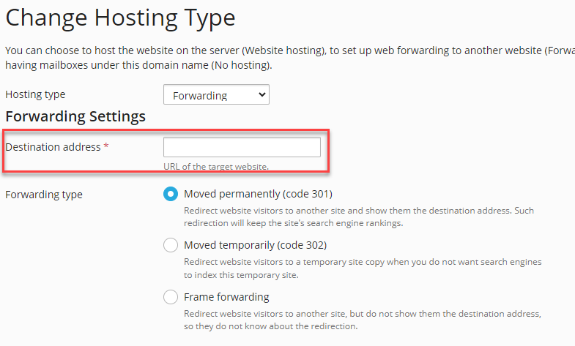Image resolution: width=575 pixels, height=346 pixels.
Task: Click the intro paragraph about hosting choices
Action: (x=286, y=58)
